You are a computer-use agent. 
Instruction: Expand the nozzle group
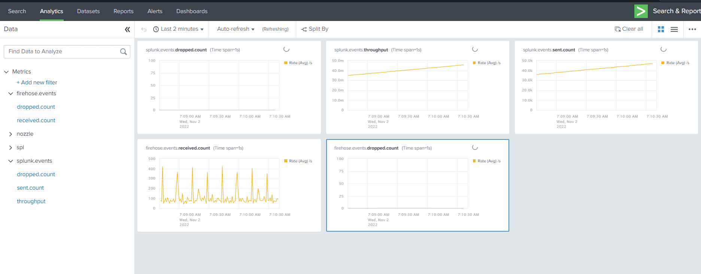(10, 134)
